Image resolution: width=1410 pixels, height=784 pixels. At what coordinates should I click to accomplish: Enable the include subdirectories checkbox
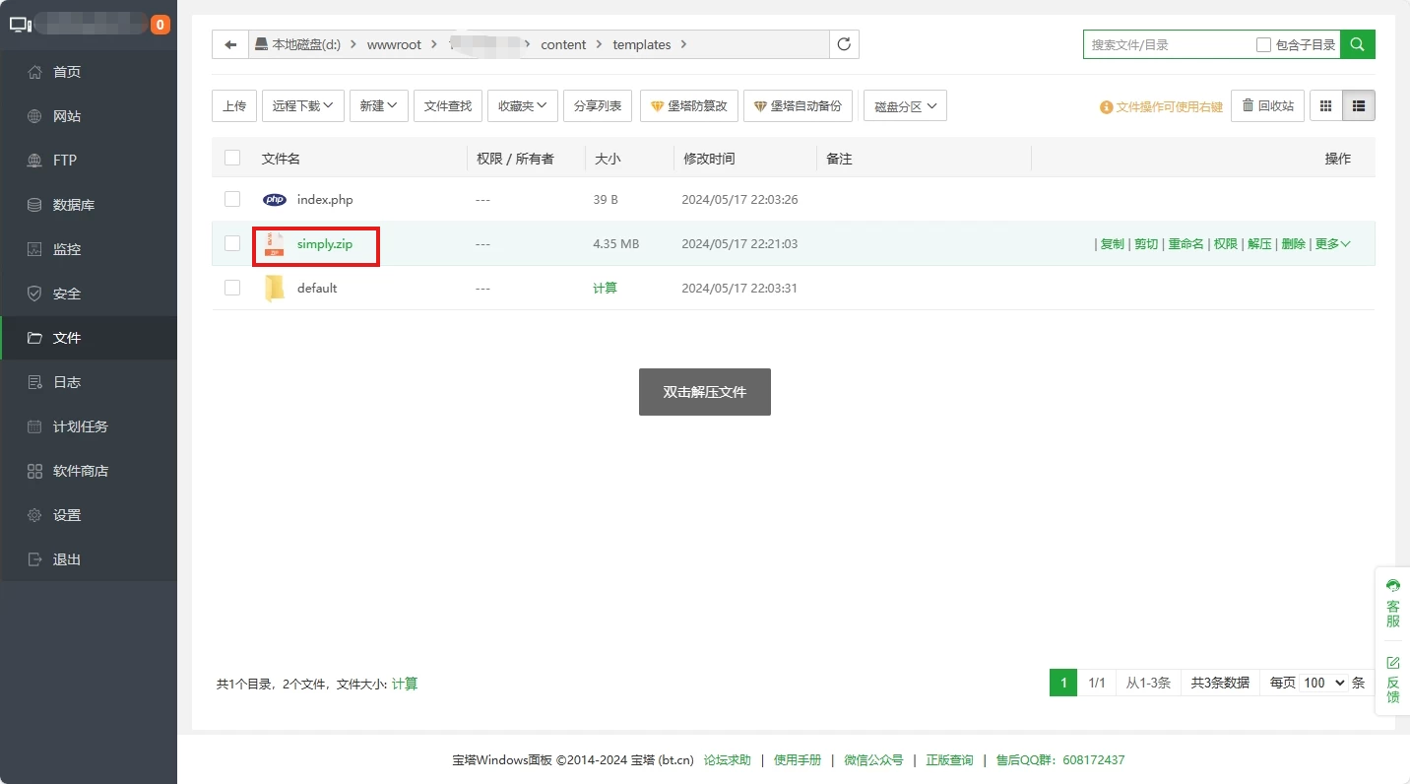point(1263,45)
